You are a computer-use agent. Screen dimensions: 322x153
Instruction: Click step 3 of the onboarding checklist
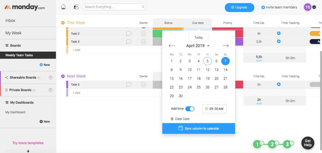coord(288,144)
